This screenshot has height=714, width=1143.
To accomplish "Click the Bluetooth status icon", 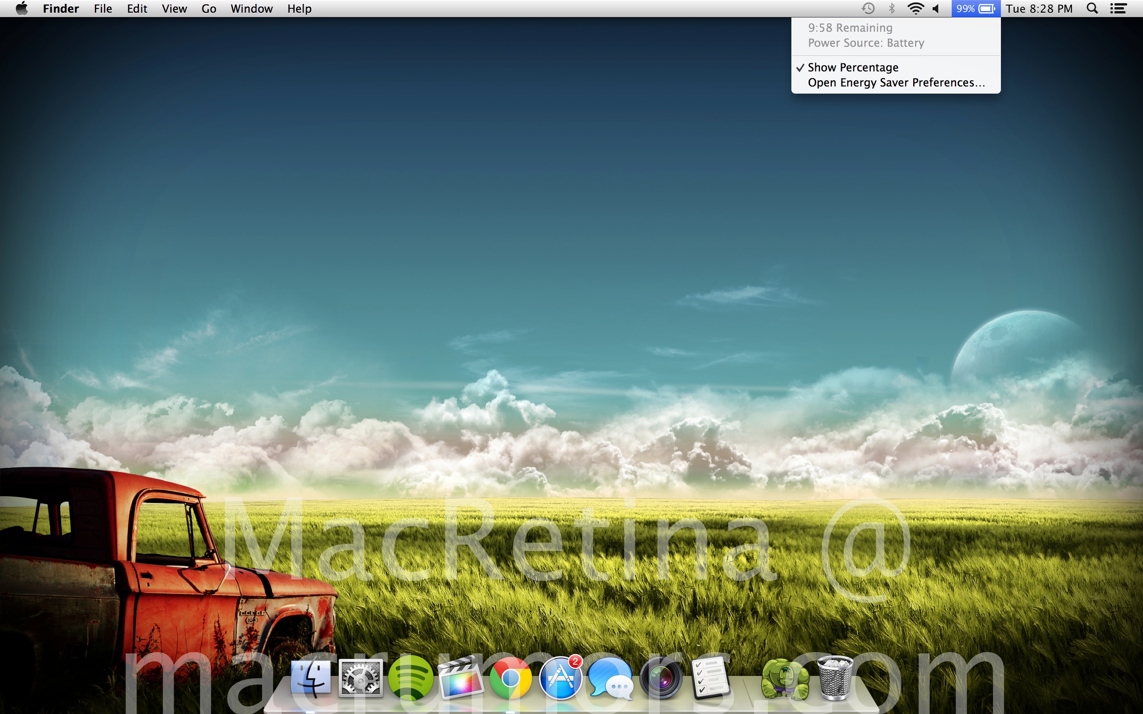I will coord(892,8).
